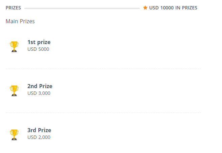Click the 1st prize trophy icon
The height and width of the screenshot is (153, 222).
(14, 46)
